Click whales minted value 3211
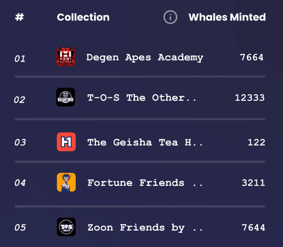This screenshot has height=247, width=283. (x=253, y=183)
